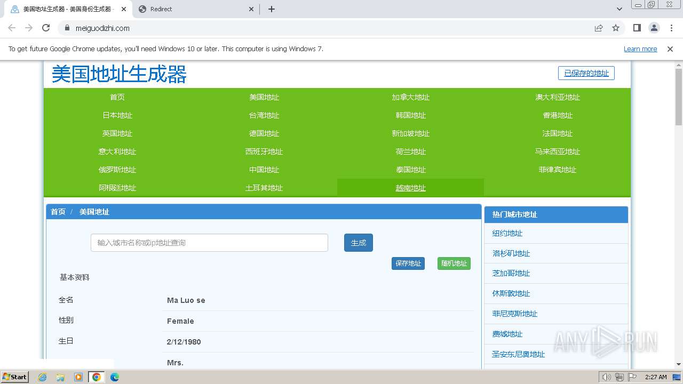Open 休斯敦地址 in popular cities
Viewport: 683px width, 384px height.
tap(511, 293)
